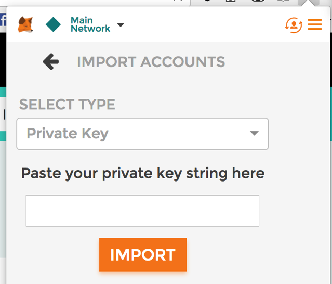Click the teal strip on the background page

3,92
